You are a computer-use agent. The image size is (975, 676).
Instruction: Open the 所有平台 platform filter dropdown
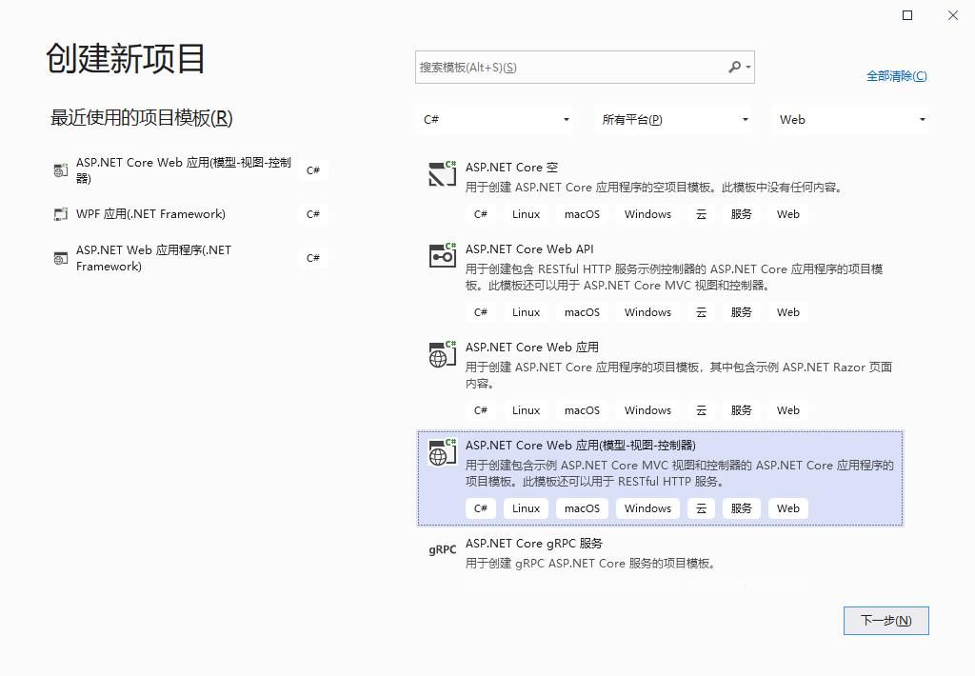[673, 119]
